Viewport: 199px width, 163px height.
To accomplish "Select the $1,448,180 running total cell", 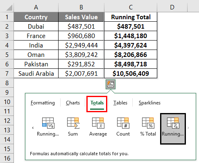I will (x=131, y=36).
